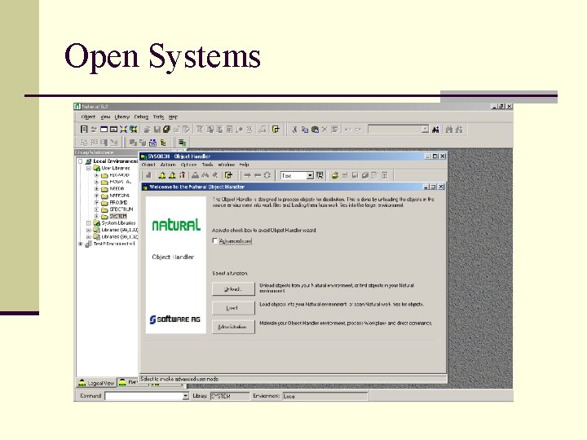Click the yellow object icon right of Print
This screenshot has width=587, height=440.
click(x=276, y=130)
